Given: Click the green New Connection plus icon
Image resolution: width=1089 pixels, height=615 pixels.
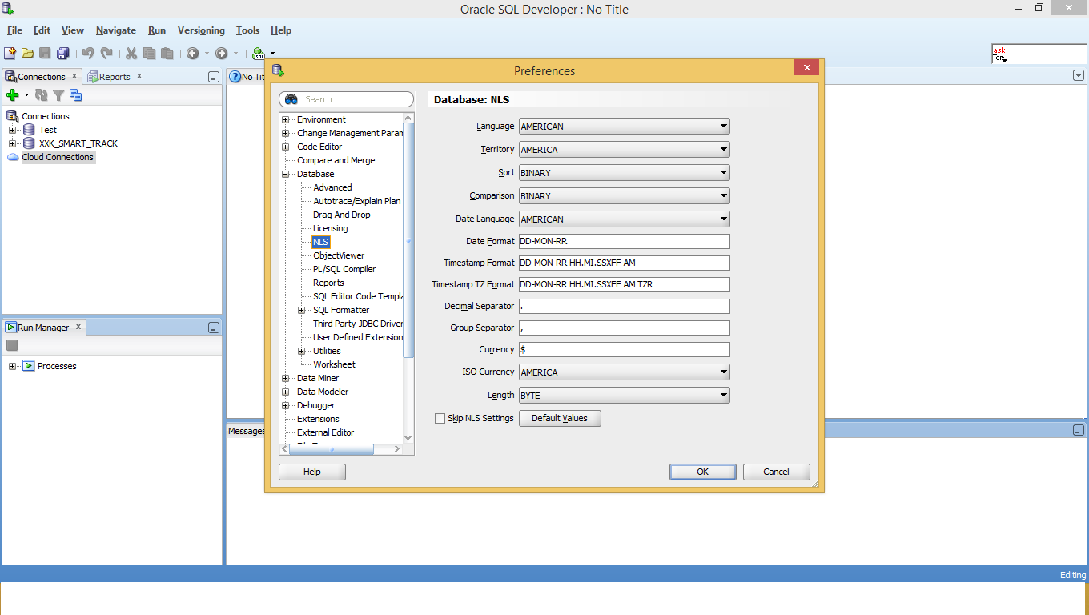Looking at the screenshot, I should (12, 95).
